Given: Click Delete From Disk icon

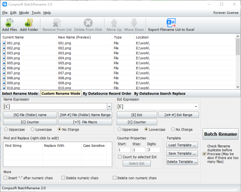Looking at the screenshot, I should (x=88, y=23).
